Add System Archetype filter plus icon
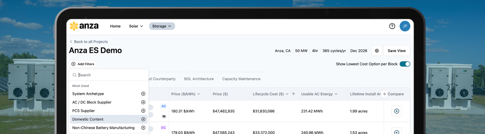Screen dimensions: 485x134 tap(143, 94)
